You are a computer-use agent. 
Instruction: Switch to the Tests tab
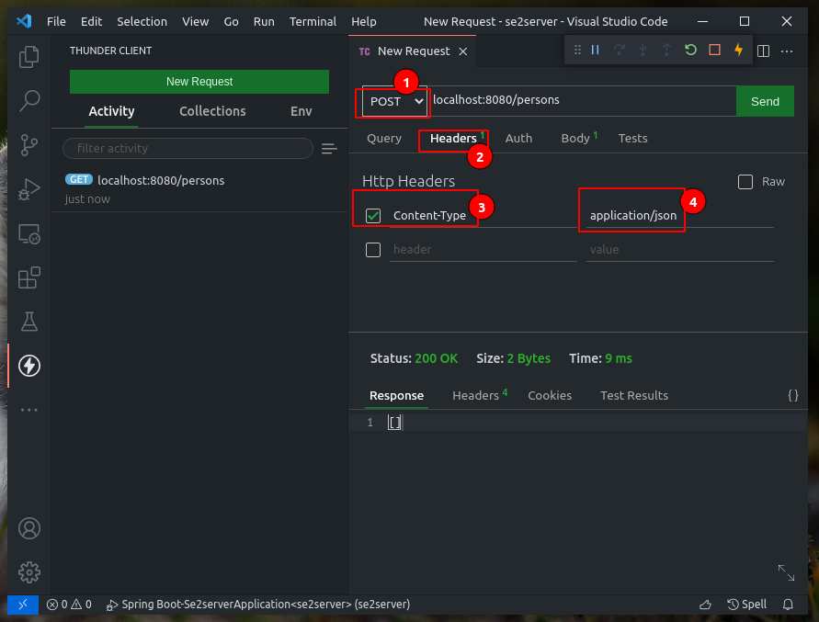pos(632,139)
